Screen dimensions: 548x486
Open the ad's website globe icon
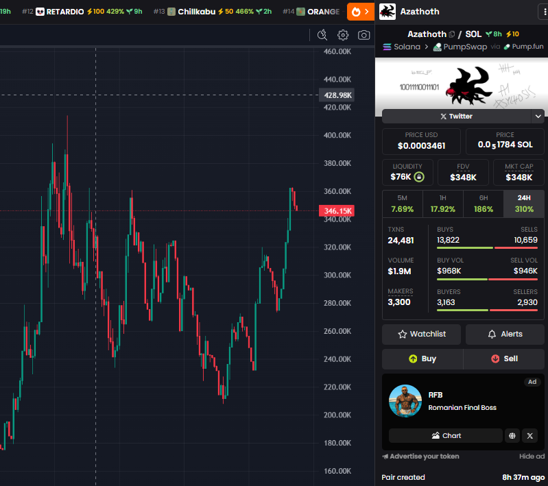512,436
